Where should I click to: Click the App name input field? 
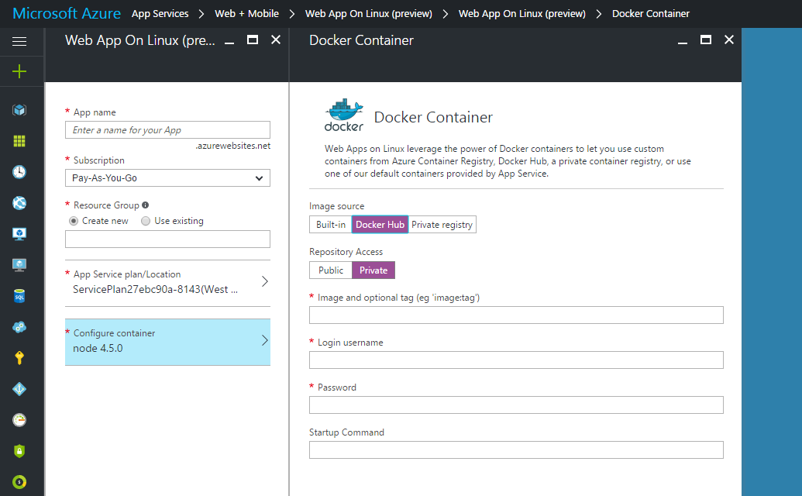coord(167,130)
